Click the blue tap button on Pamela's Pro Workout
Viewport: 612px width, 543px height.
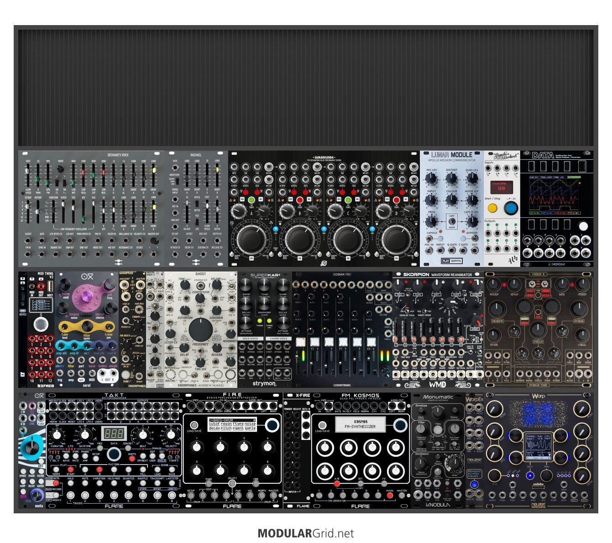point(511,208)
